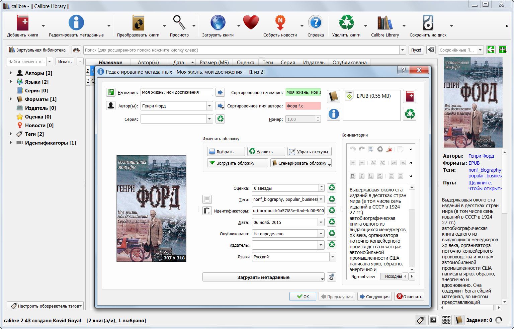Switch to the Normal view tab

[363, 276]
